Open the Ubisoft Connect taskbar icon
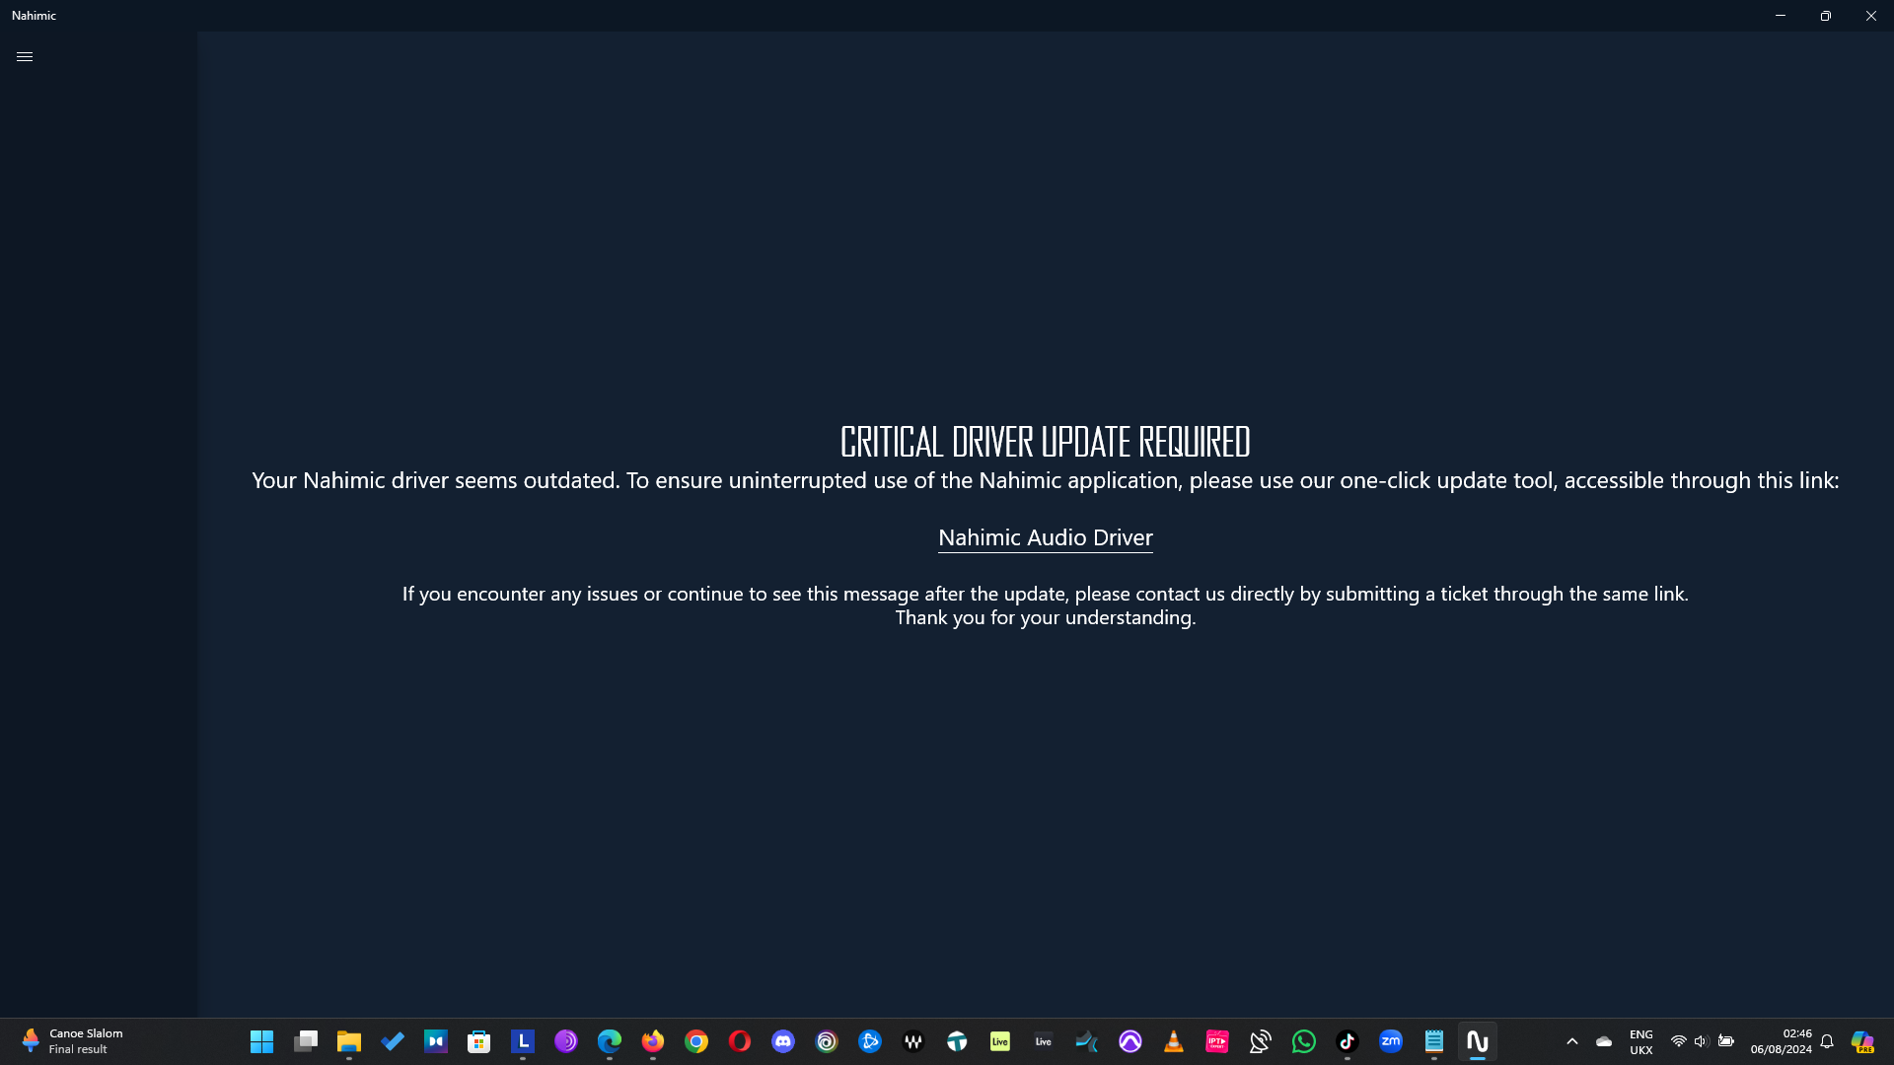 (x=826, y=1041)
